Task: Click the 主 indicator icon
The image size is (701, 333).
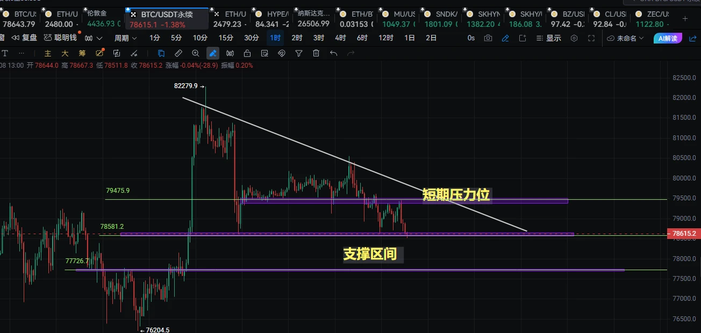Action: (x=48, y=53)
